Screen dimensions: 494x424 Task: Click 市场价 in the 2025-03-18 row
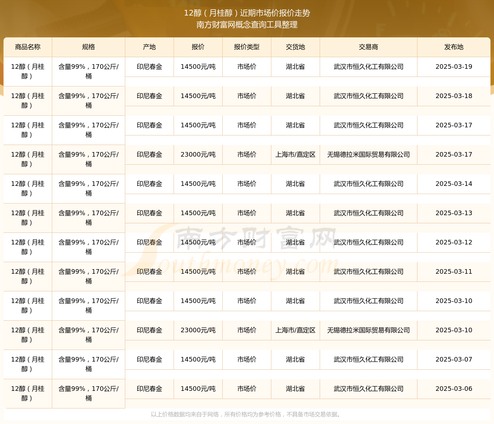point(247,96)
